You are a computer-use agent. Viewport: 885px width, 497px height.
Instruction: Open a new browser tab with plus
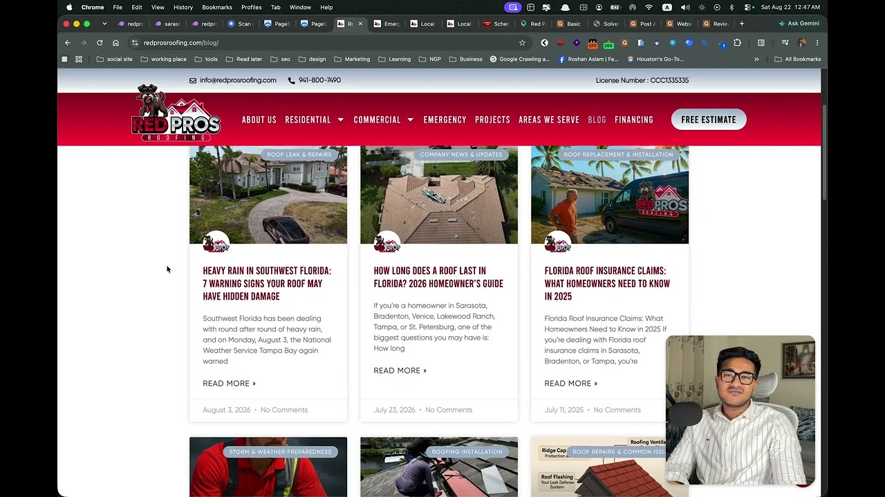pos(742,23)
